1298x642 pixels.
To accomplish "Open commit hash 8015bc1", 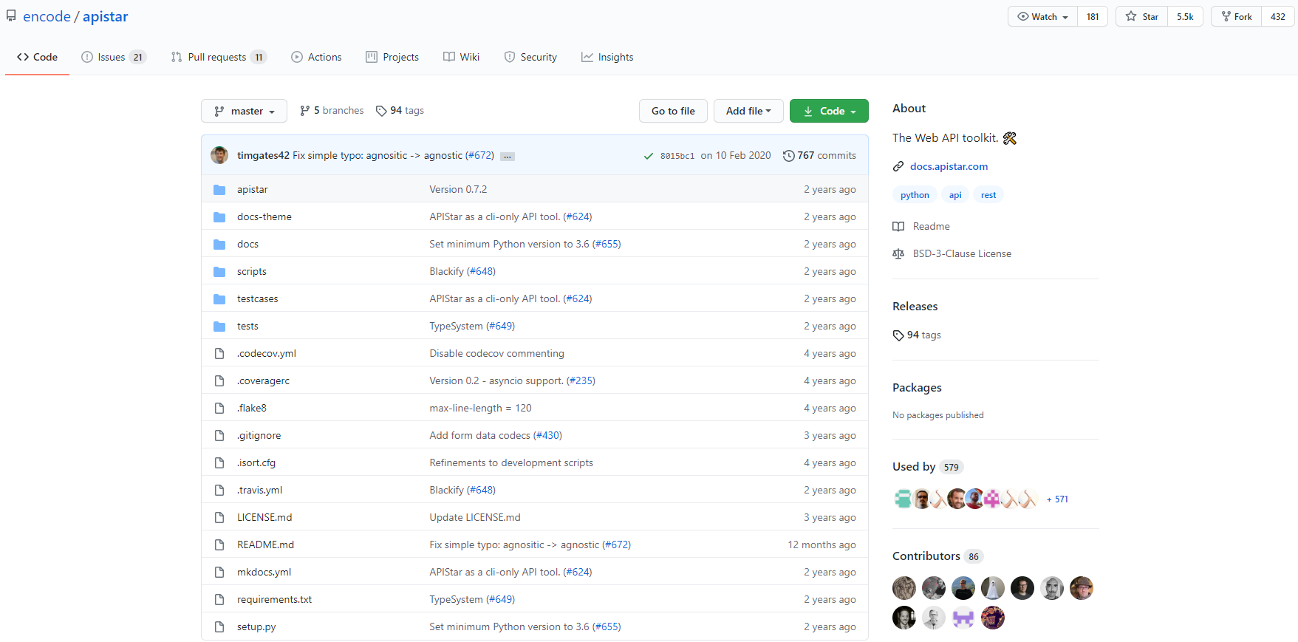I will tap(677, 156).
